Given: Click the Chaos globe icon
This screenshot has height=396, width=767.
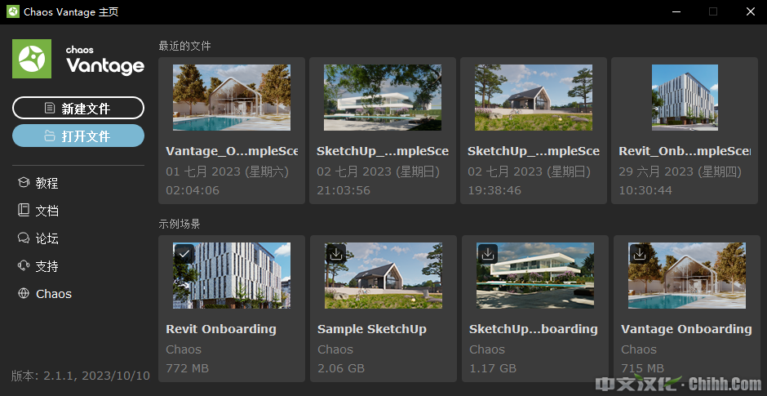Looking at the screenshot, I should click(x=24, y=294).
